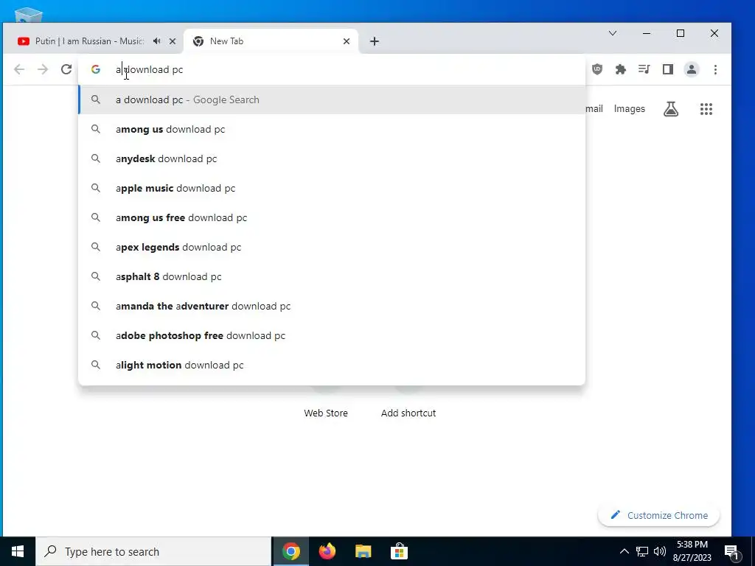Viewport: 755px width, 566px height.
Task: Open File Explorer from the taskbar
Action: point(363,551)
